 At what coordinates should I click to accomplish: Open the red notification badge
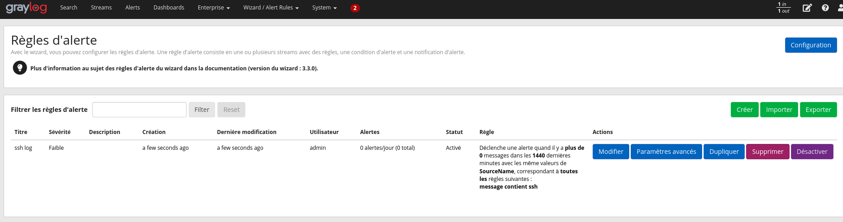(355, 8)
